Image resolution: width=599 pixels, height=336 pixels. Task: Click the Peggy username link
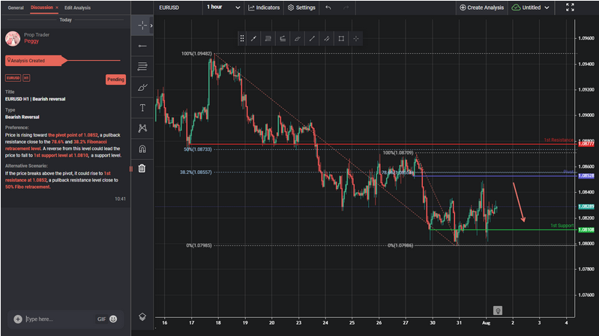click(31, 41)
